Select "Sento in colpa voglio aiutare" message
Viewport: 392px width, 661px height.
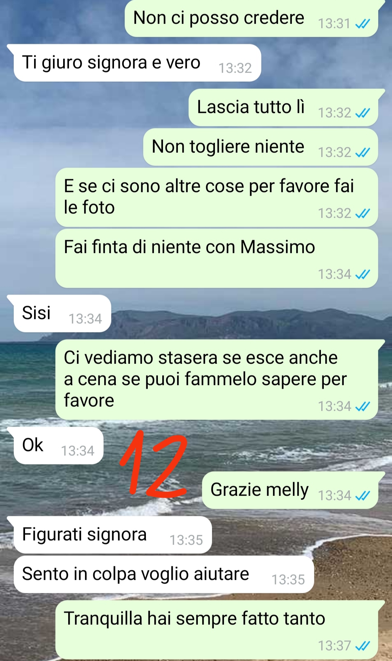164,574
